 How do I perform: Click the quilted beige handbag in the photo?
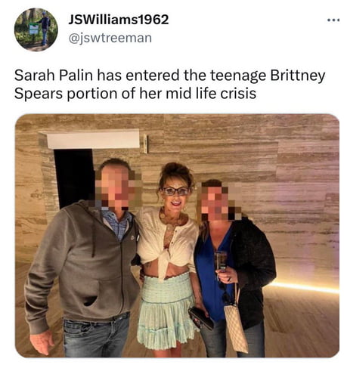pyautogui.click(x=236, y=327)
